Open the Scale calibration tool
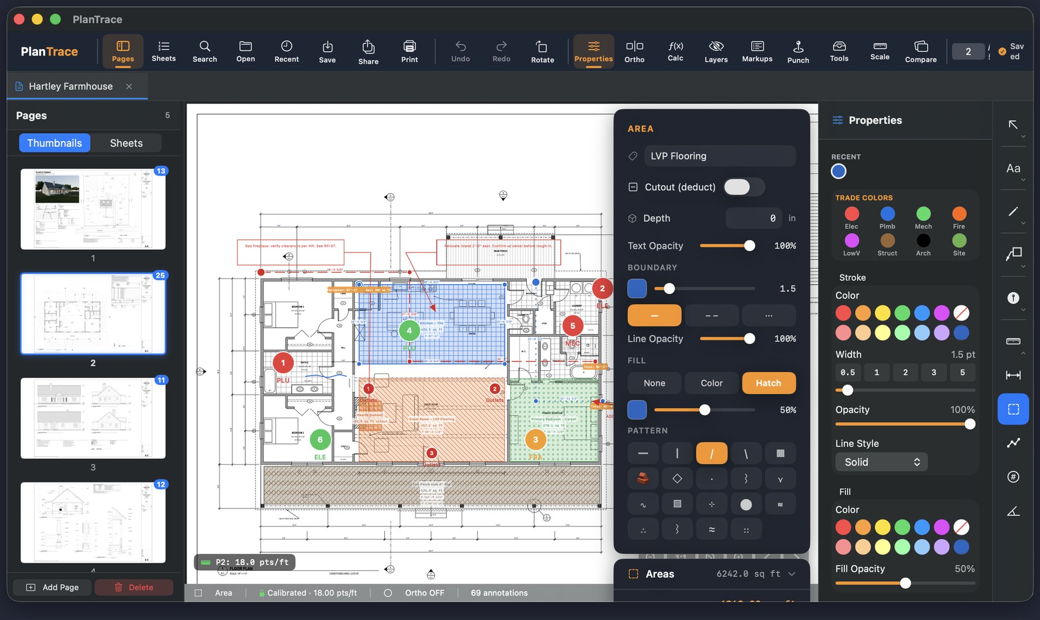 (x=880, y=51)
